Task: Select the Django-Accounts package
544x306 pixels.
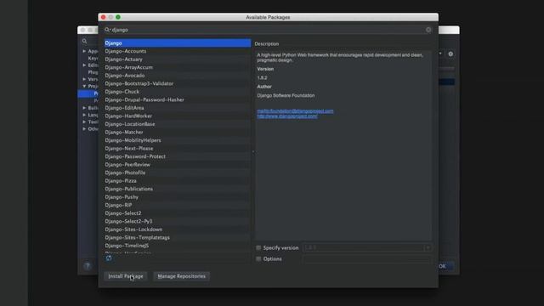Action: click(x=178, y=51)
